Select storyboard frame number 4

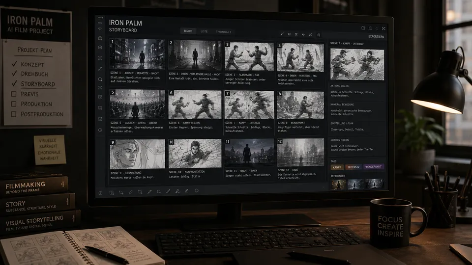300,58
